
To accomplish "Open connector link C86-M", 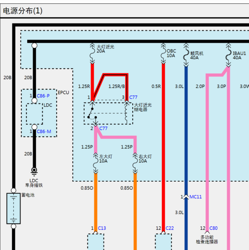I will [44, 132].
